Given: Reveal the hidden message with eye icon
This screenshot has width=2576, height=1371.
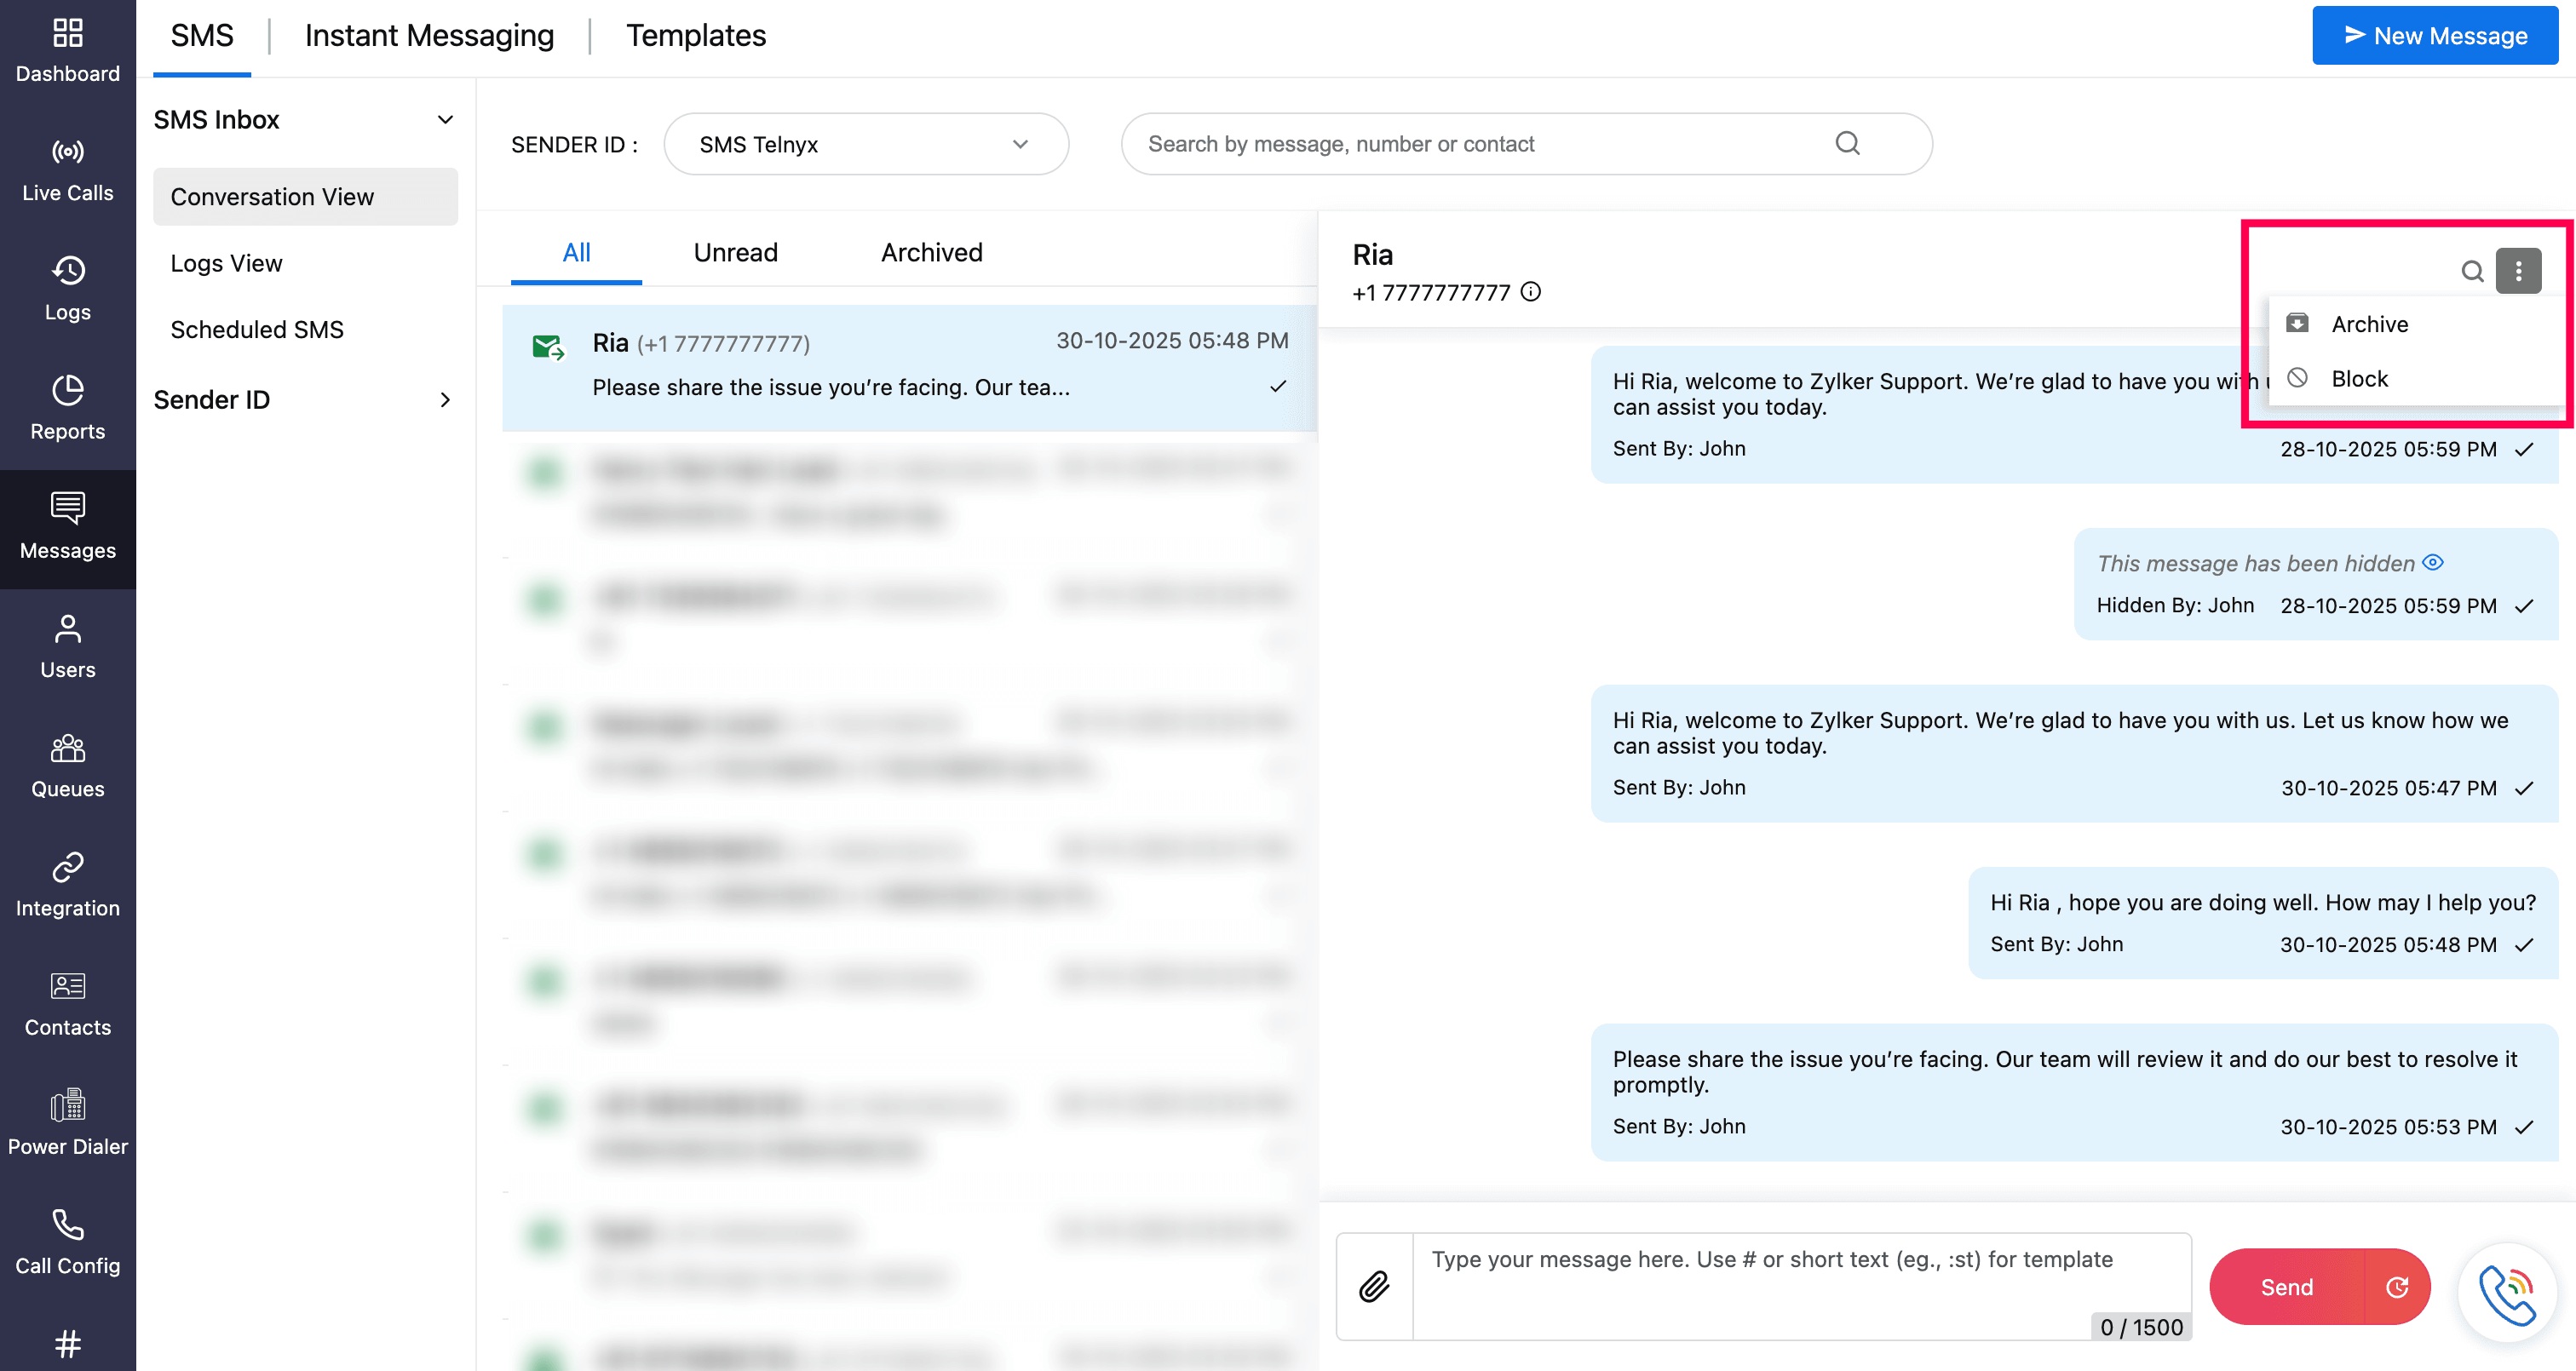Looking at the screenshot, I should 2433,562.
